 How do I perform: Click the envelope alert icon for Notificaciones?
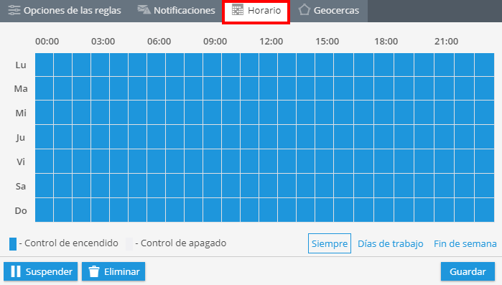(144, 10)
